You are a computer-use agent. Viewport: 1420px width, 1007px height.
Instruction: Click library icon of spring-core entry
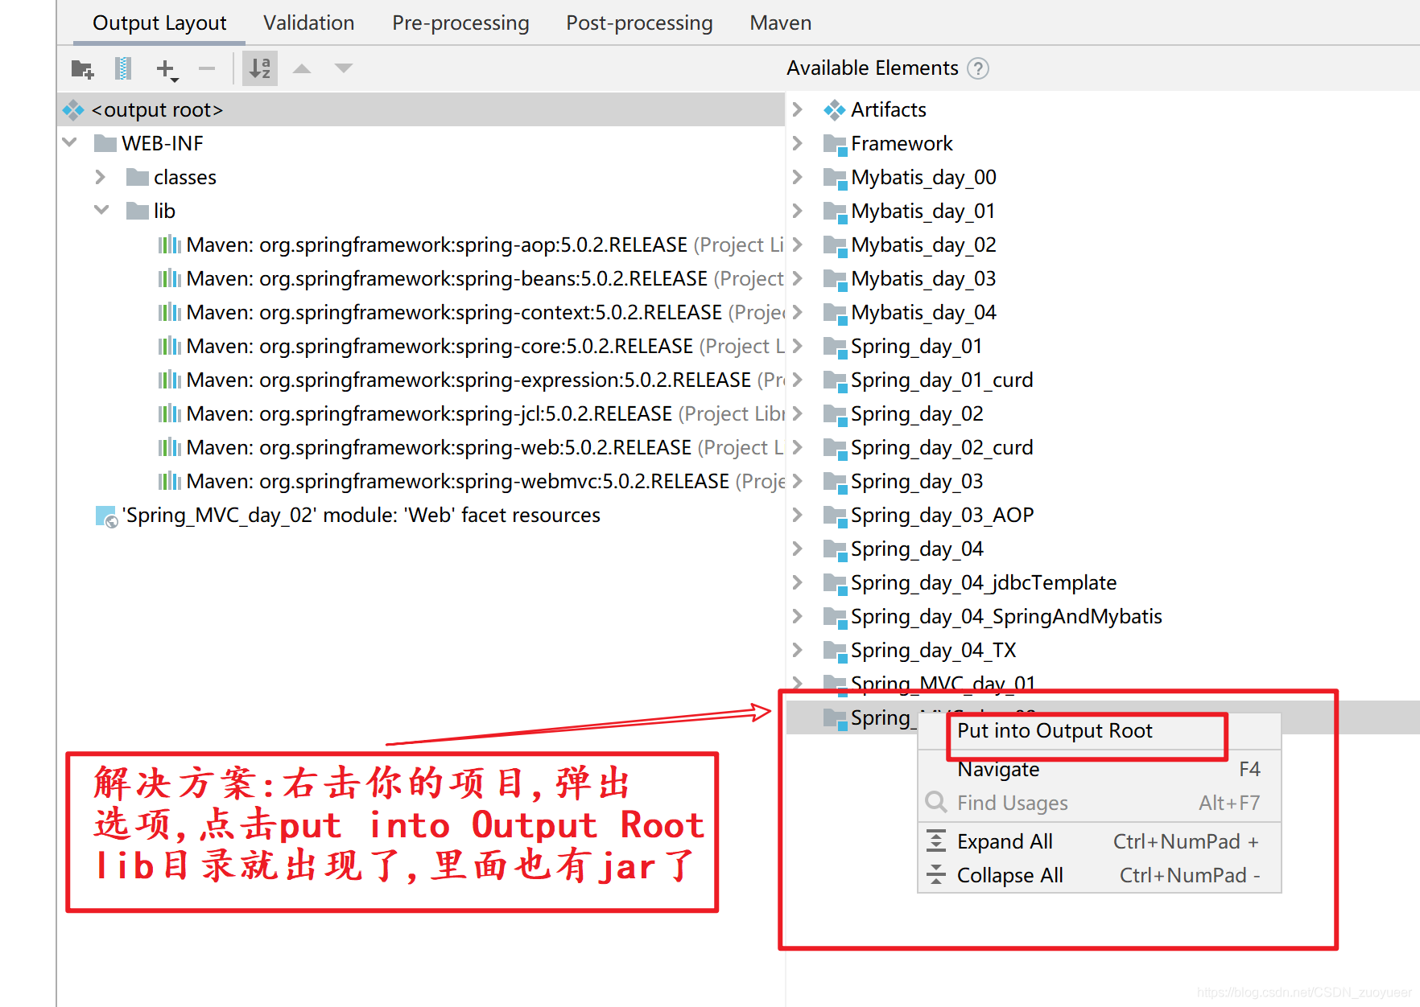pos(170,347)
